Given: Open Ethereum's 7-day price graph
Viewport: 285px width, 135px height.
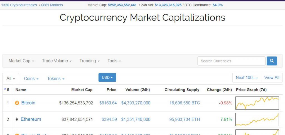Looking at the screenshot, I should (x=257, y=119).
